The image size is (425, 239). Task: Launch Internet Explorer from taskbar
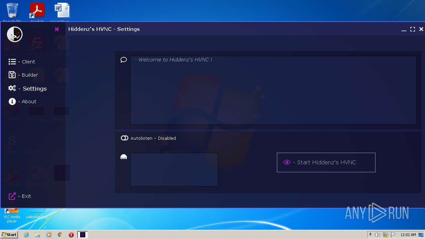(26, 235)
